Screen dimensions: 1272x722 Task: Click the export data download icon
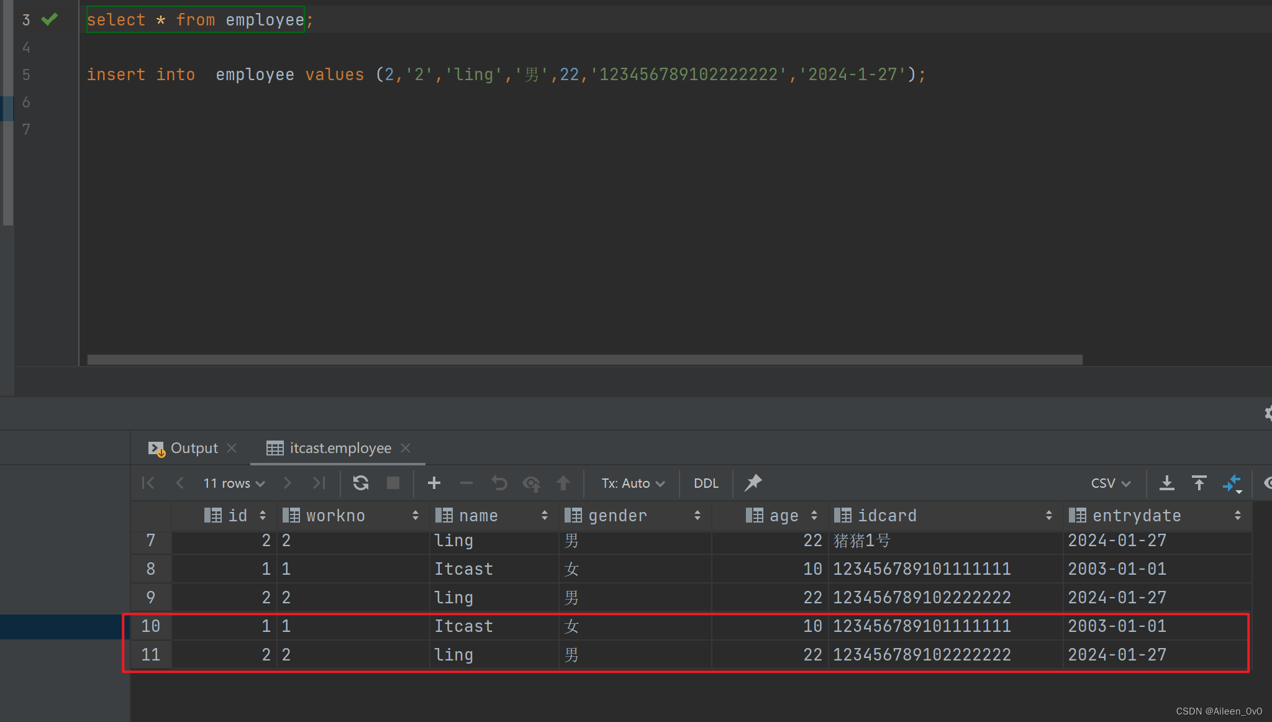[1167, 483]
